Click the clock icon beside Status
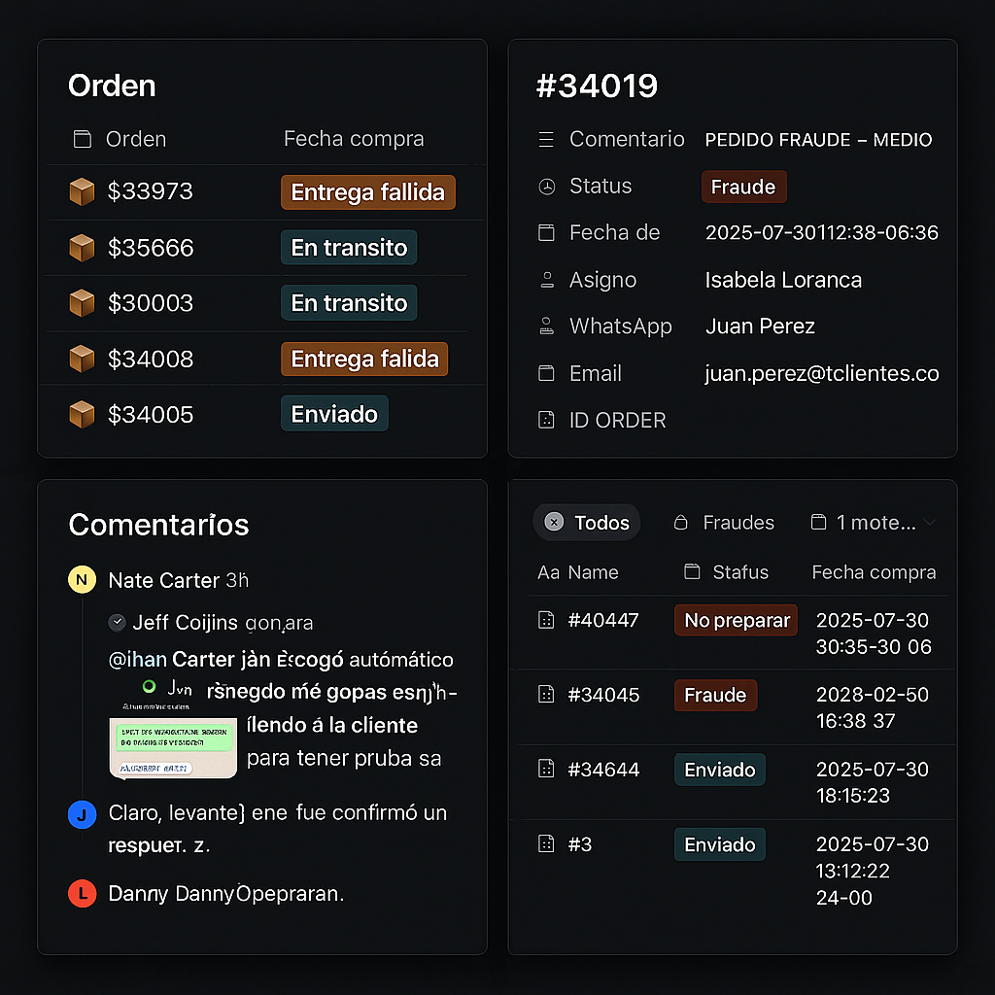The height and width of the screenshot is (995, 995). [x=546, y=187]
